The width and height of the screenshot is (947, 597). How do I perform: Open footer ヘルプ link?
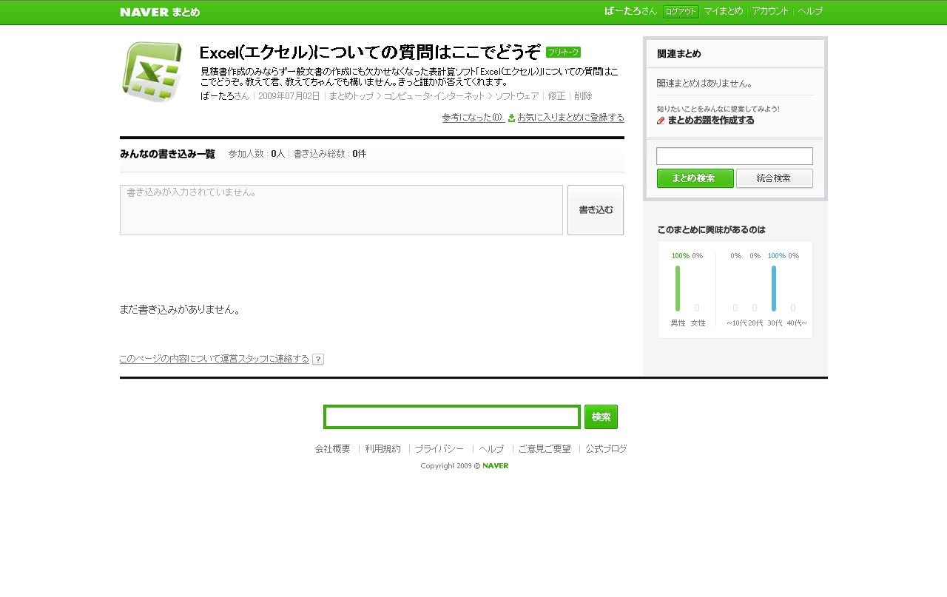(491, 449)
